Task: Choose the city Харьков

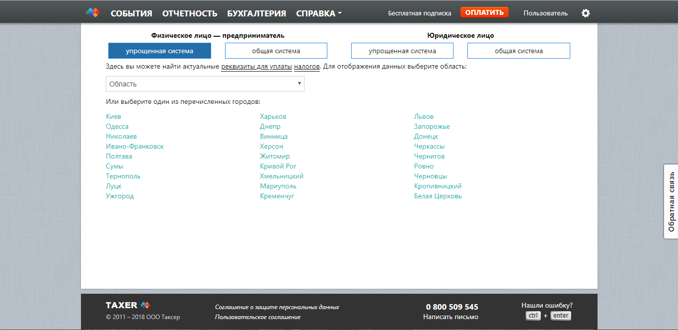Action: tap(273, 116)
